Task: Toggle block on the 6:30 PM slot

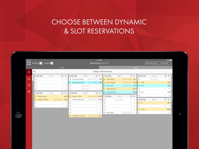Action: [x=97, y=93]
